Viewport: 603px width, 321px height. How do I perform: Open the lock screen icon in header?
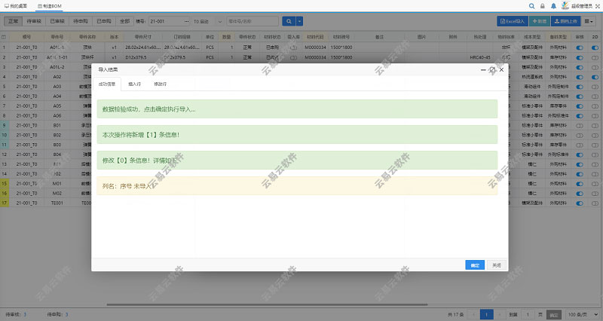click(543, 5)
